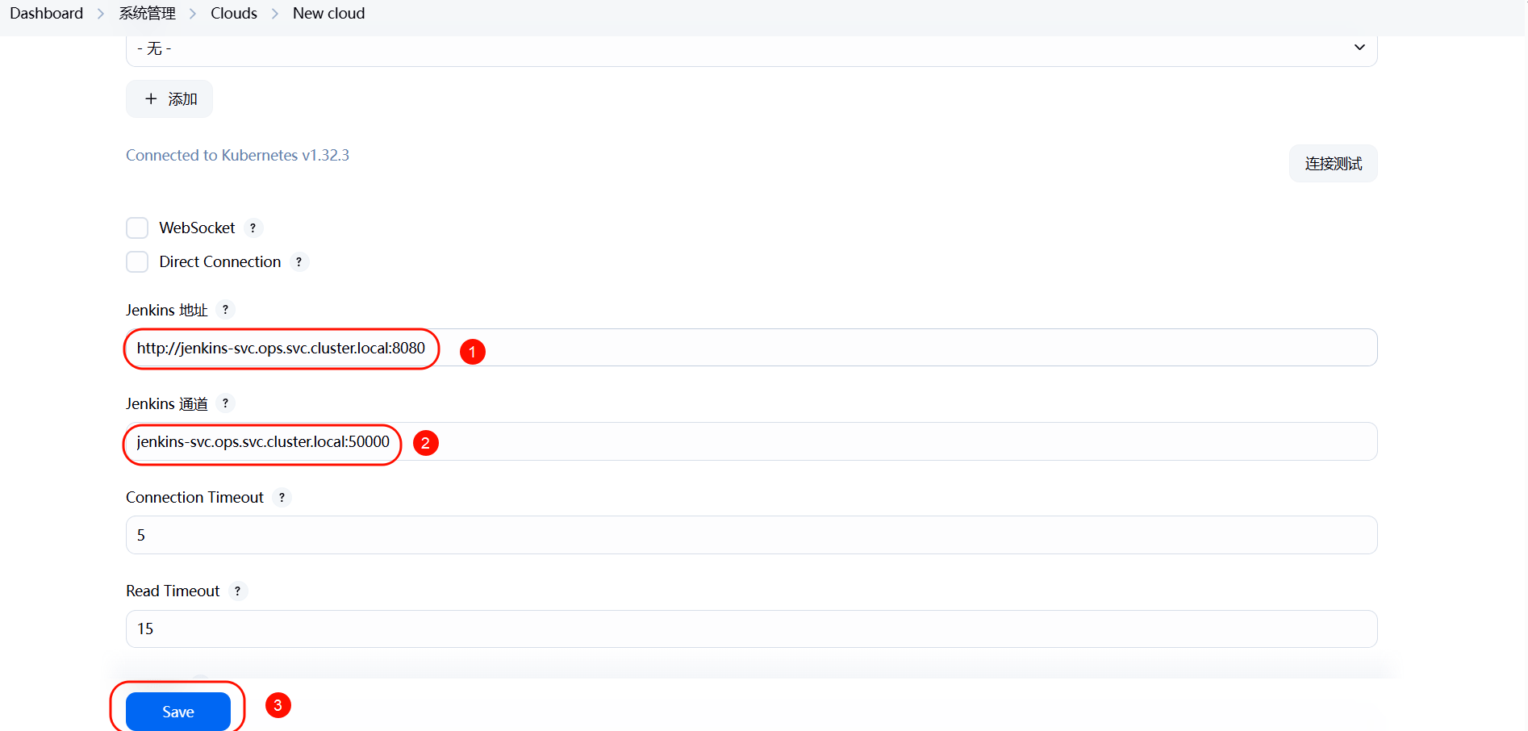Enable the WebSocket checkbox
Image resolution: width=1528 pixels, height=731 pixels.
click(x=137, y=228)
